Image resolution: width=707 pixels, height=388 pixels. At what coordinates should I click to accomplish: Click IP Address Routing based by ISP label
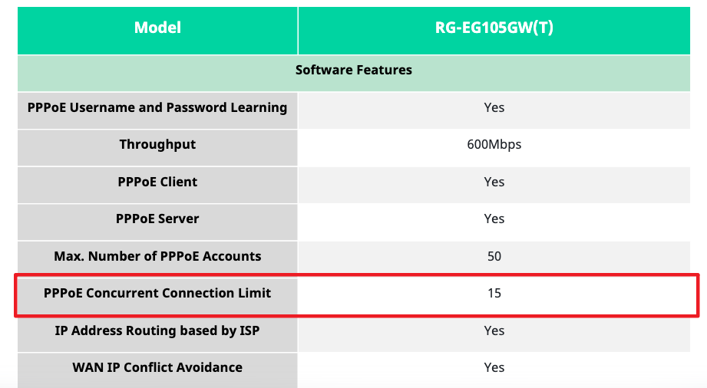[x=157, y=330]
